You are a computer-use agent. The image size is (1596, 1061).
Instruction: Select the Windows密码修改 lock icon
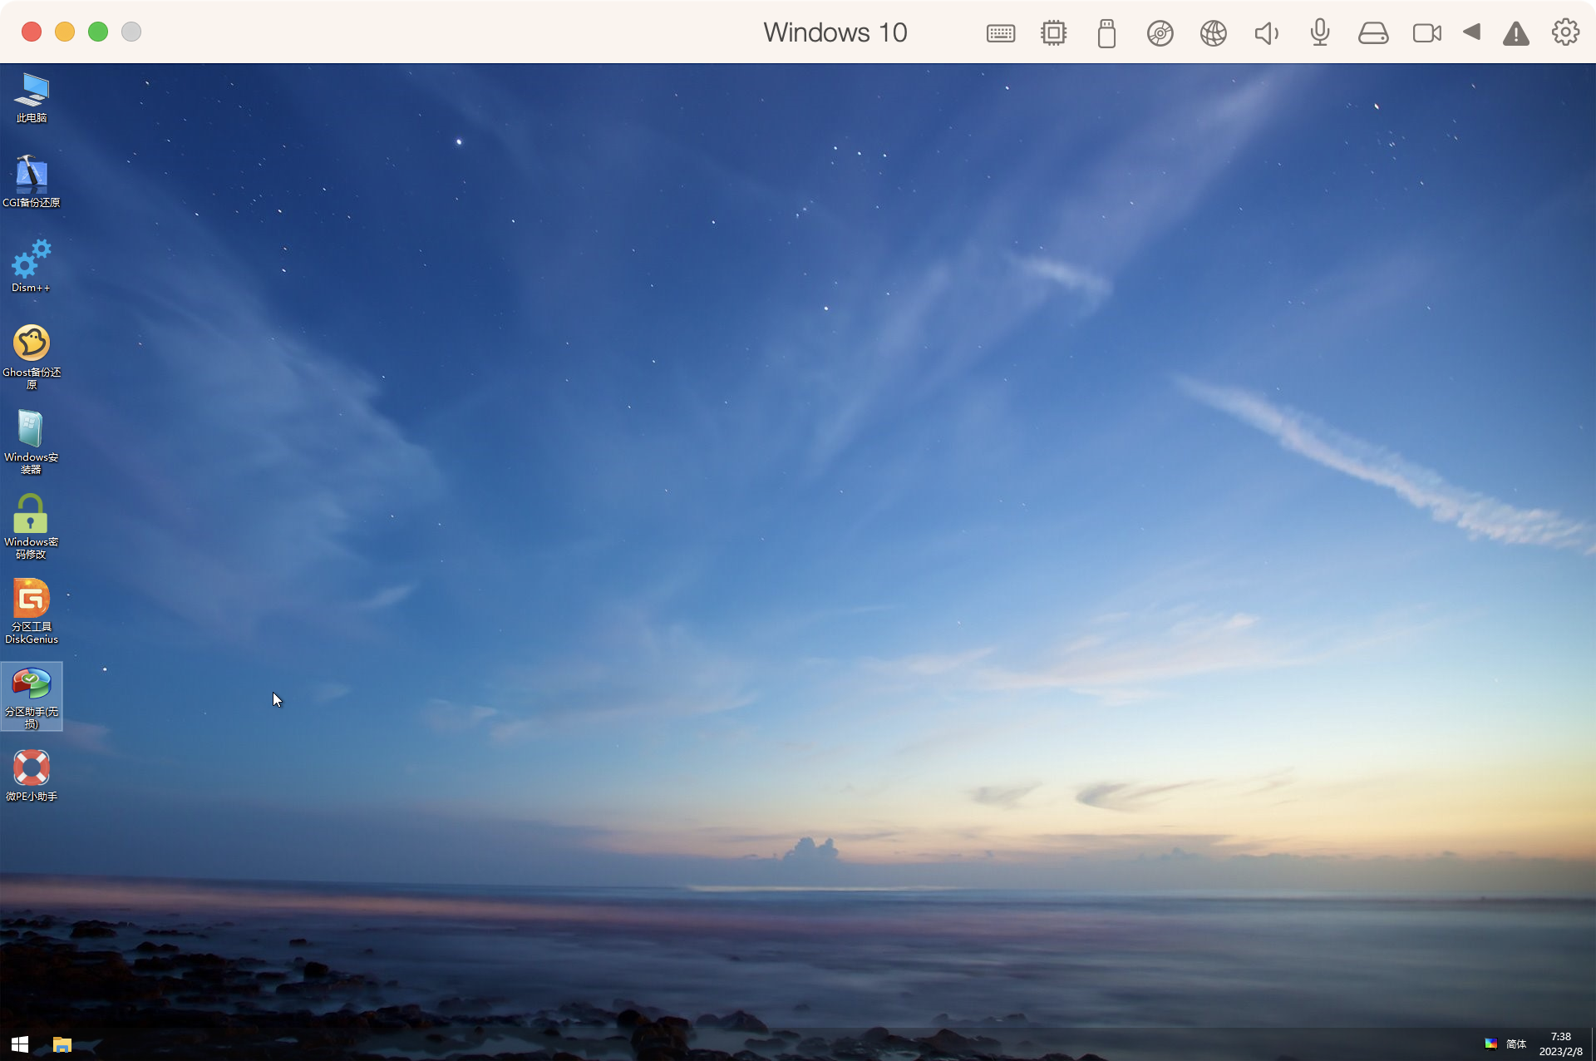click(32, 514)
